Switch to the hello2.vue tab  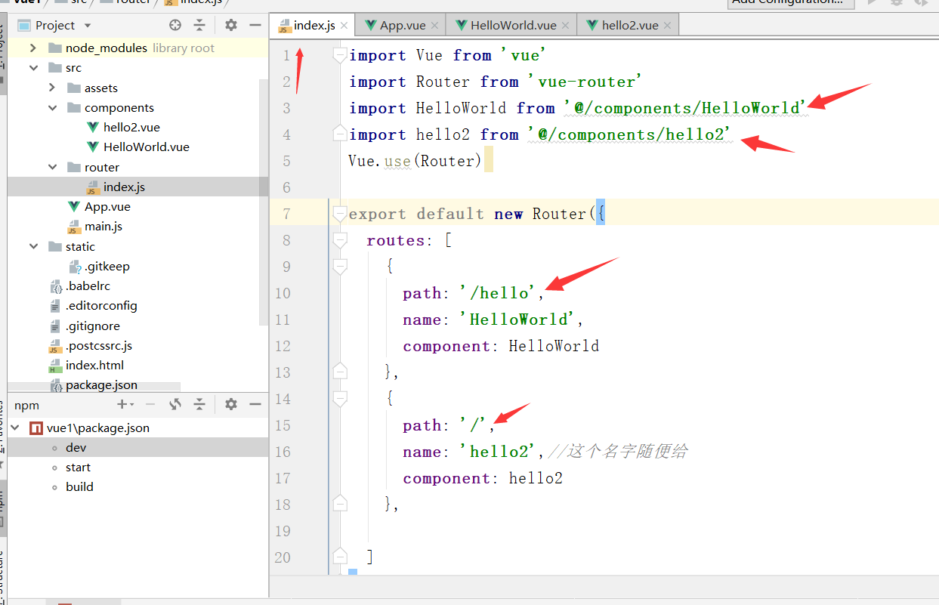point(629,26)
